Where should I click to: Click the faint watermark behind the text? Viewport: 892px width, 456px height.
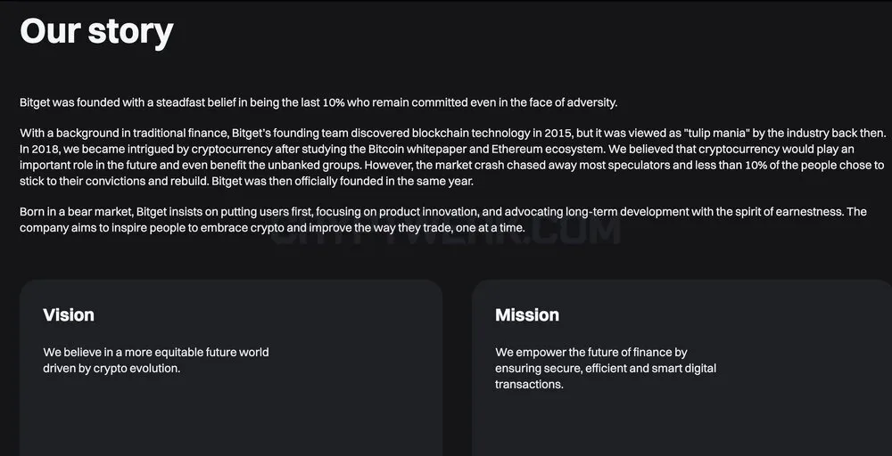[x=443, y=230]
